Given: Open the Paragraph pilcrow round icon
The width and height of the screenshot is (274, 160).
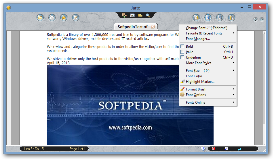Looking at the screenshot, I should click(x=220, y=18).
